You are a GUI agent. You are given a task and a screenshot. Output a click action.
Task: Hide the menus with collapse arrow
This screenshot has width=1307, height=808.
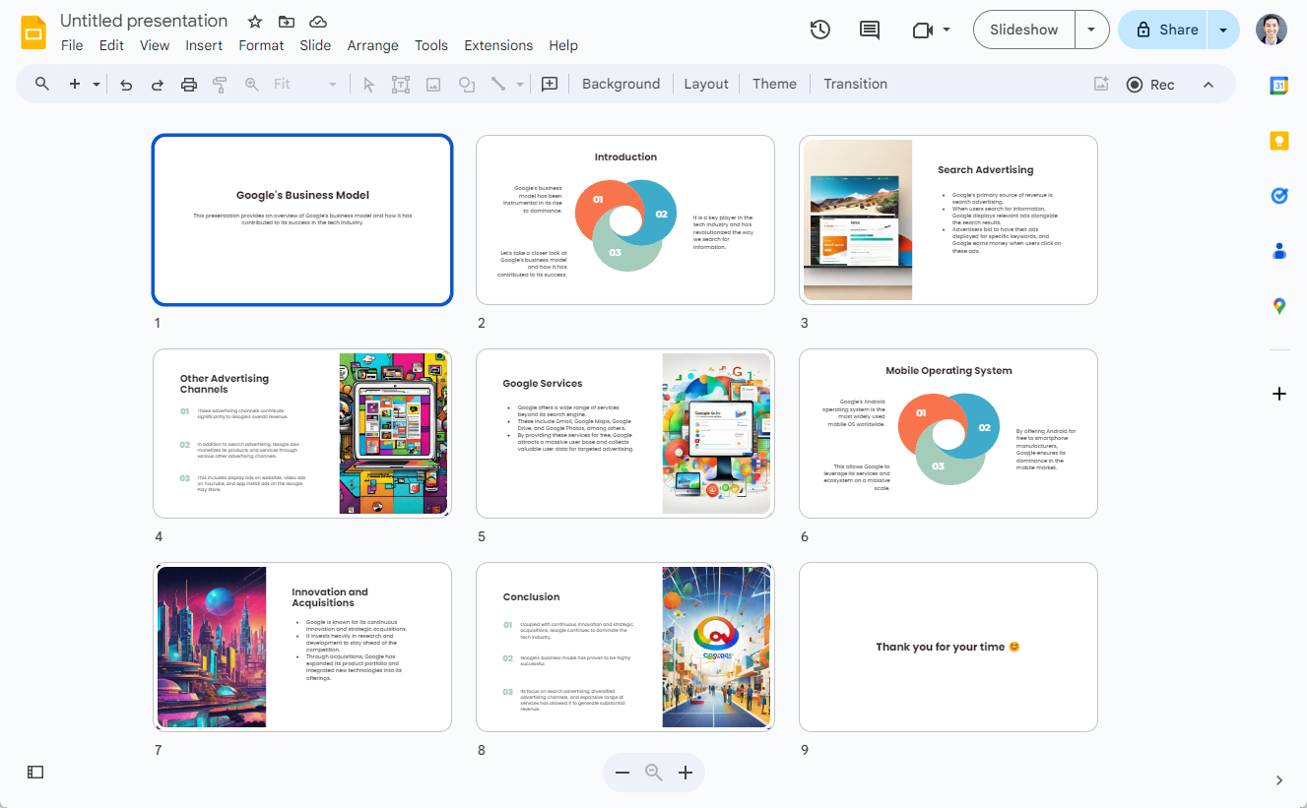pos(1209,85)
